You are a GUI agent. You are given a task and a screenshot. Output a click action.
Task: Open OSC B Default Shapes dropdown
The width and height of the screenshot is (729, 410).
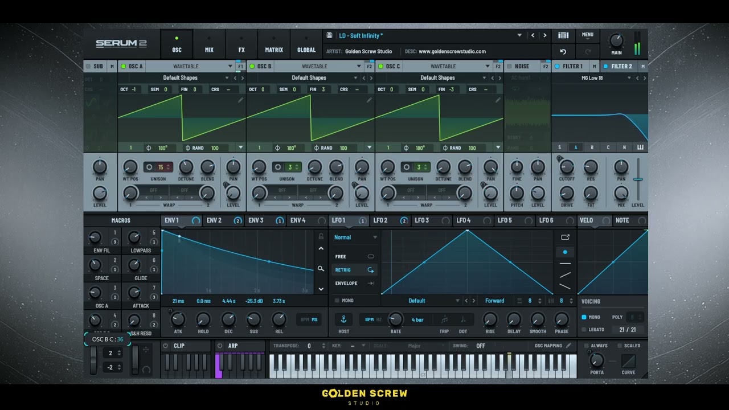click(356, 78)
